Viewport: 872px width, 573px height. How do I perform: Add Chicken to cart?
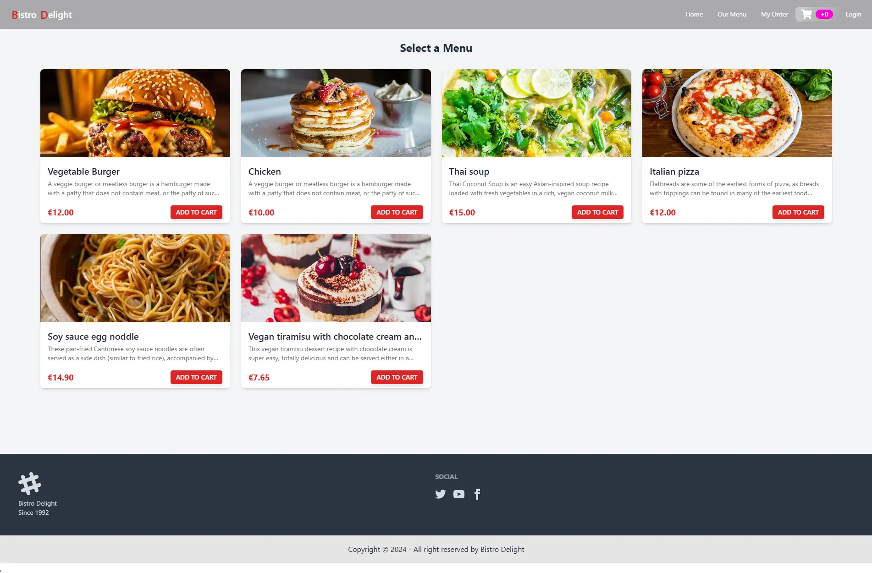[x=397, y=212]
